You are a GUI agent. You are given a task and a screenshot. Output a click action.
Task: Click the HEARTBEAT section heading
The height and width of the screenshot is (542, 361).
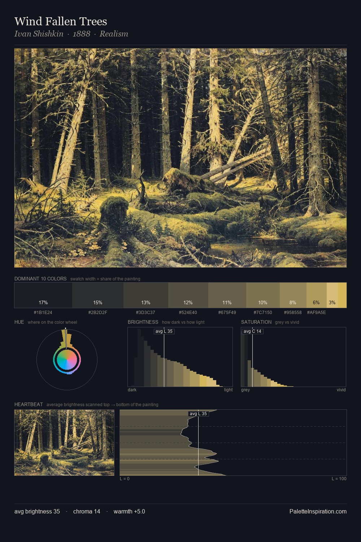[x=29, y=405]
